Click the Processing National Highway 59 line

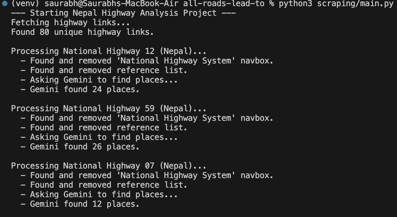click(109, 108)
